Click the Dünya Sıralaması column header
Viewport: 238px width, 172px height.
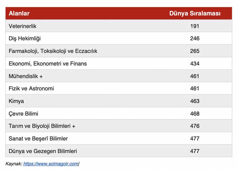(195, 13)
